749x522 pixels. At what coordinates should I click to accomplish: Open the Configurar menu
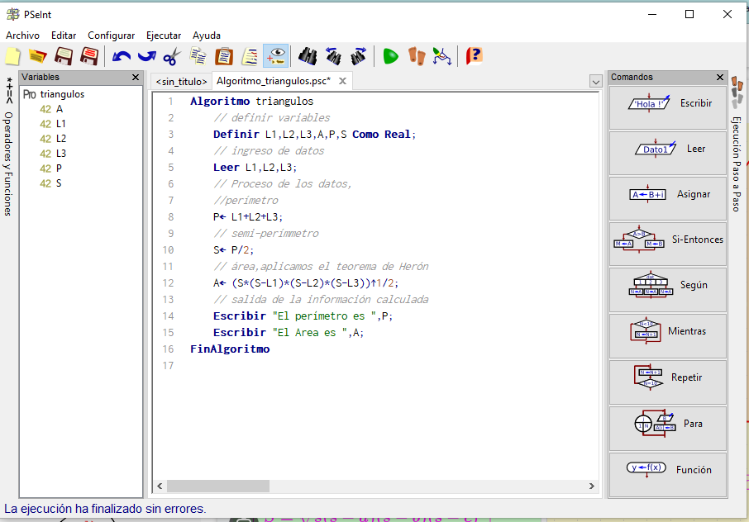pos(112,36)
